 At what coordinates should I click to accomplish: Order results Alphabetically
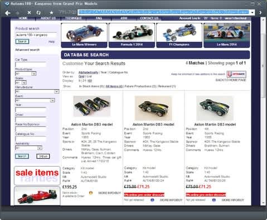click(89, 72)
